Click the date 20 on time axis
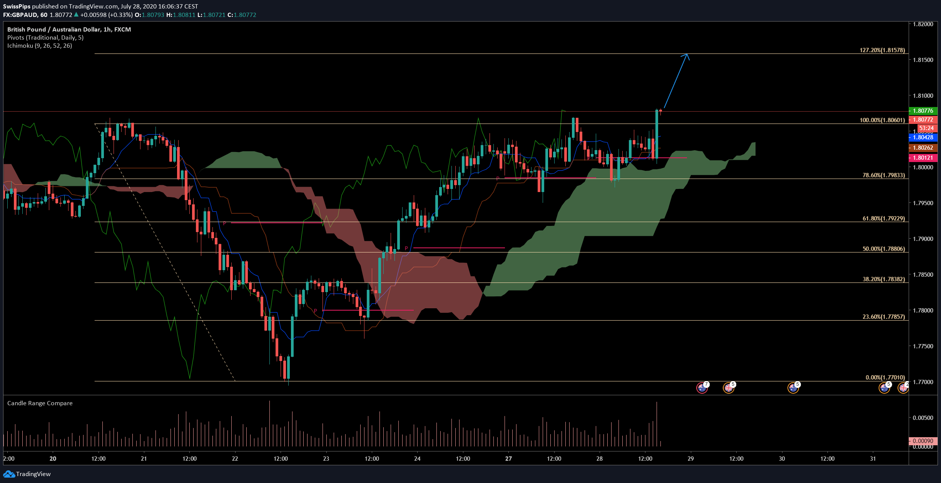 [x=53, y=458]
